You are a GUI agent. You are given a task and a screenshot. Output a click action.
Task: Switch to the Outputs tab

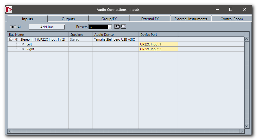point(68,19)
